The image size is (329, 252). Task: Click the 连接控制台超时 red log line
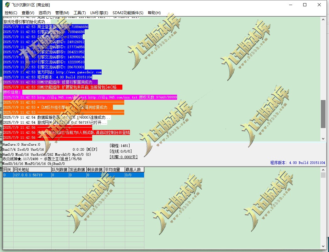[x=66, y=133]
